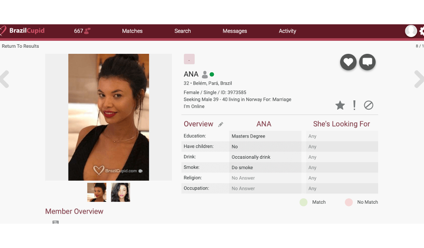Block this member using the block icon
The width and height of the screenshot is (424, 248).
click(x=368, y=105)
